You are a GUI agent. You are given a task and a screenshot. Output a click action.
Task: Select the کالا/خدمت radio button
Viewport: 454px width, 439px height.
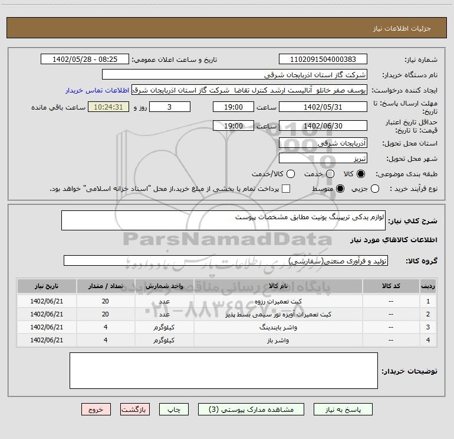coord(291,174)
